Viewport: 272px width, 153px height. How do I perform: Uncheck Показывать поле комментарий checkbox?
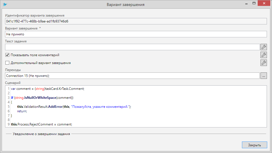(8, 55)
